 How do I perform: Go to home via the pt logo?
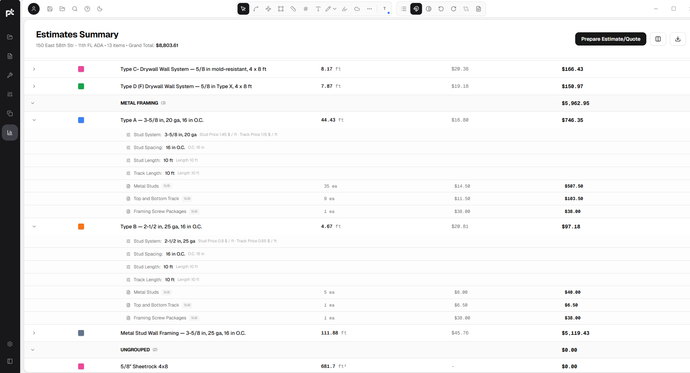[x=10, y=12]
